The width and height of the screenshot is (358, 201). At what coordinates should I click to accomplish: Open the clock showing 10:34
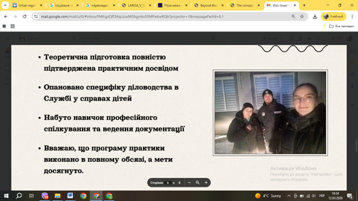[335, 196]
